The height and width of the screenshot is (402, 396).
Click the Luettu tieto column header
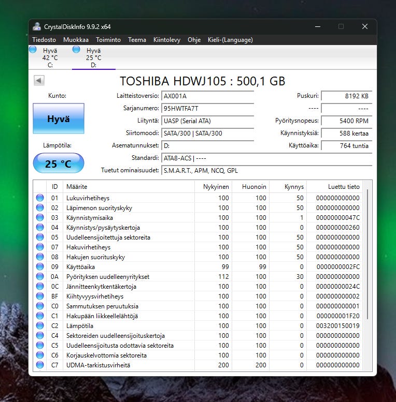(334, 187)
